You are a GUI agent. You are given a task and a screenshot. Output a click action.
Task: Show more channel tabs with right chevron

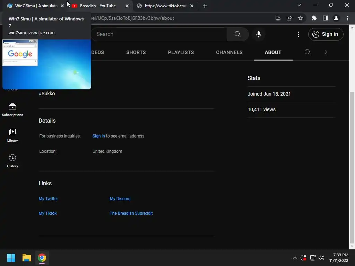(326, 52)
